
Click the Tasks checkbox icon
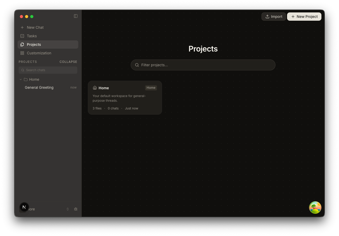click(x=22, y=36)
